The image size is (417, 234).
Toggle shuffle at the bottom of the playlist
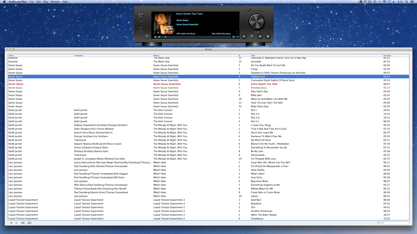[x=23, y=223]
